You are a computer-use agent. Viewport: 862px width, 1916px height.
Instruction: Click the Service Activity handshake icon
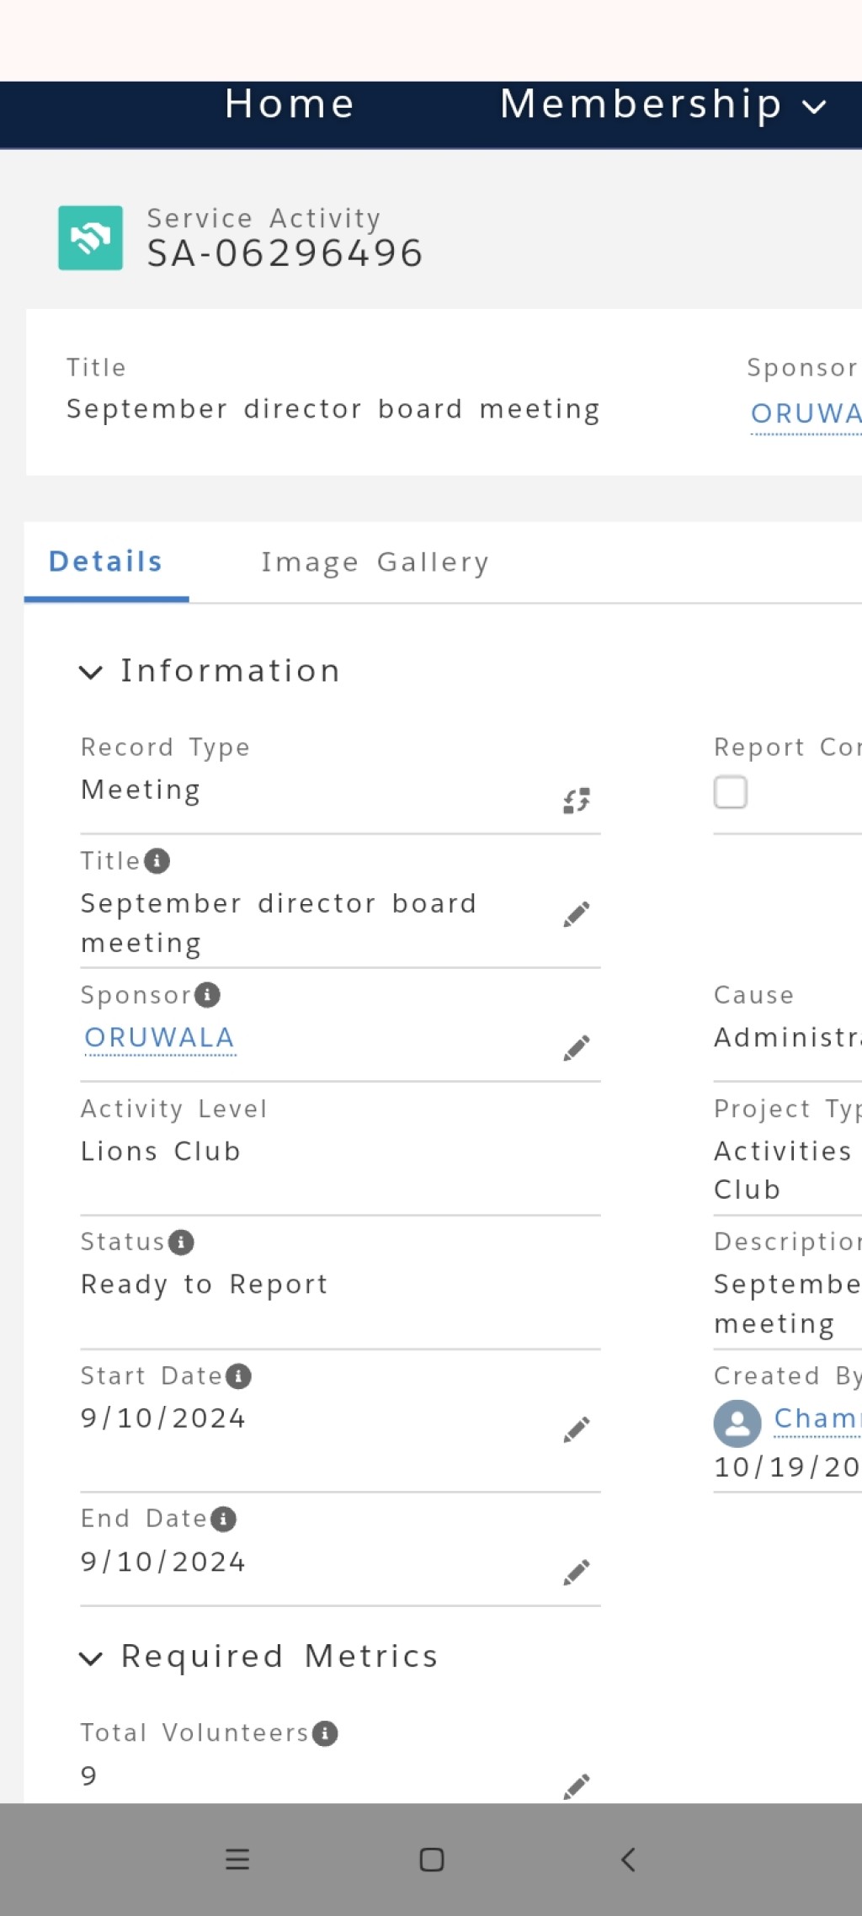[90, 238]
